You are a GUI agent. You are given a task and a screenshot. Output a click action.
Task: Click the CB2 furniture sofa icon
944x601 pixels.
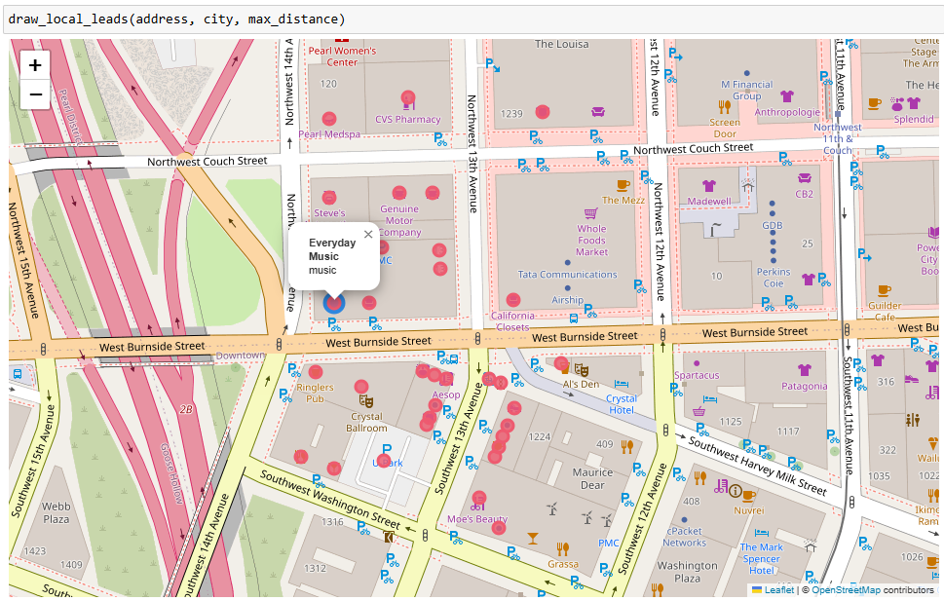(x=805, y=178)
